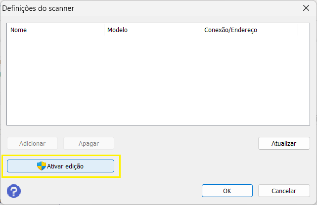This screenshot has width=317, height=205.
Task: Click the empty list area under Conexão/Endereço column
Action: pos(249,79)
